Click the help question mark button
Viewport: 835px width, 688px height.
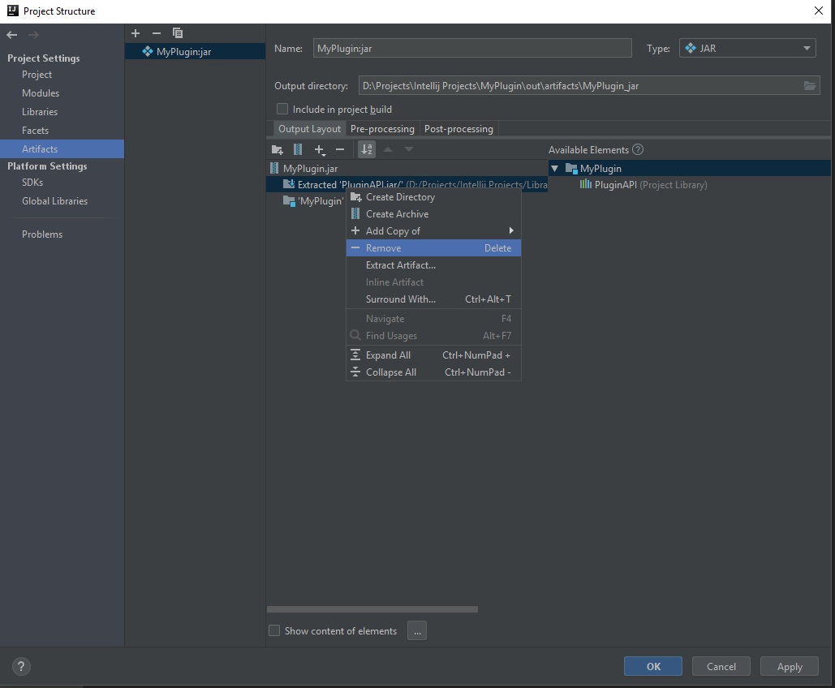tap(21, 667)
